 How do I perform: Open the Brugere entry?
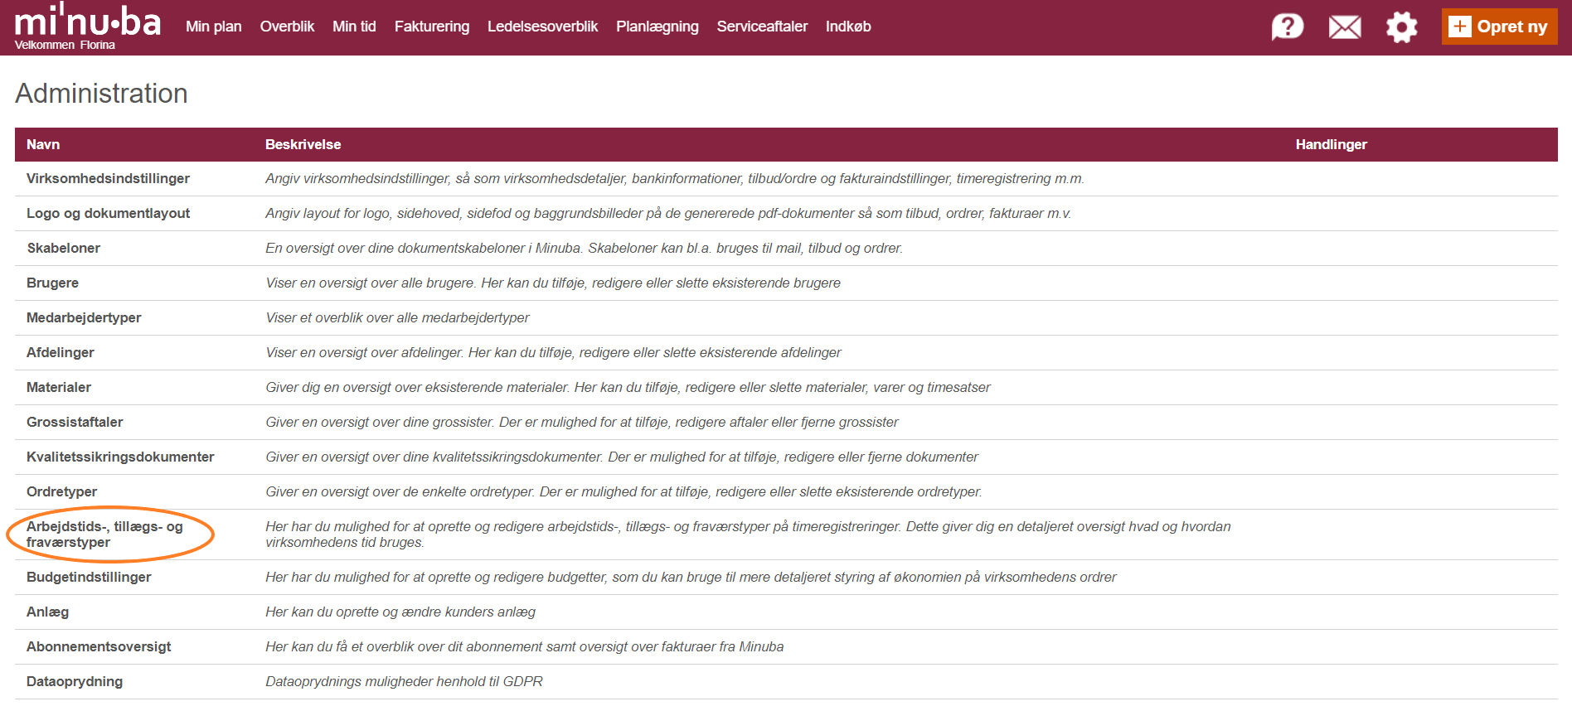click(x=52, y=283)
